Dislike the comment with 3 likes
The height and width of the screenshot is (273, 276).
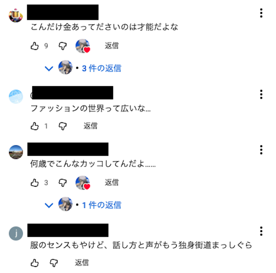(x=63, y=183)
